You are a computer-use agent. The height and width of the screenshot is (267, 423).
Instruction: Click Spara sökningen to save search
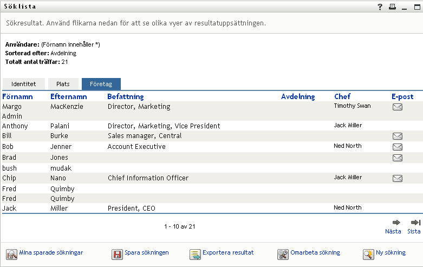click(147, 252)
